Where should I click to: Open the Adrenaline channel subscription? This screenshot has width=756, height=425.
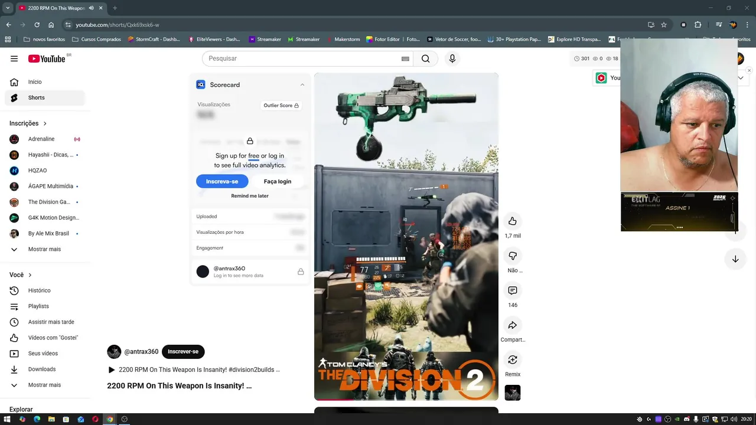pos(45,139)
